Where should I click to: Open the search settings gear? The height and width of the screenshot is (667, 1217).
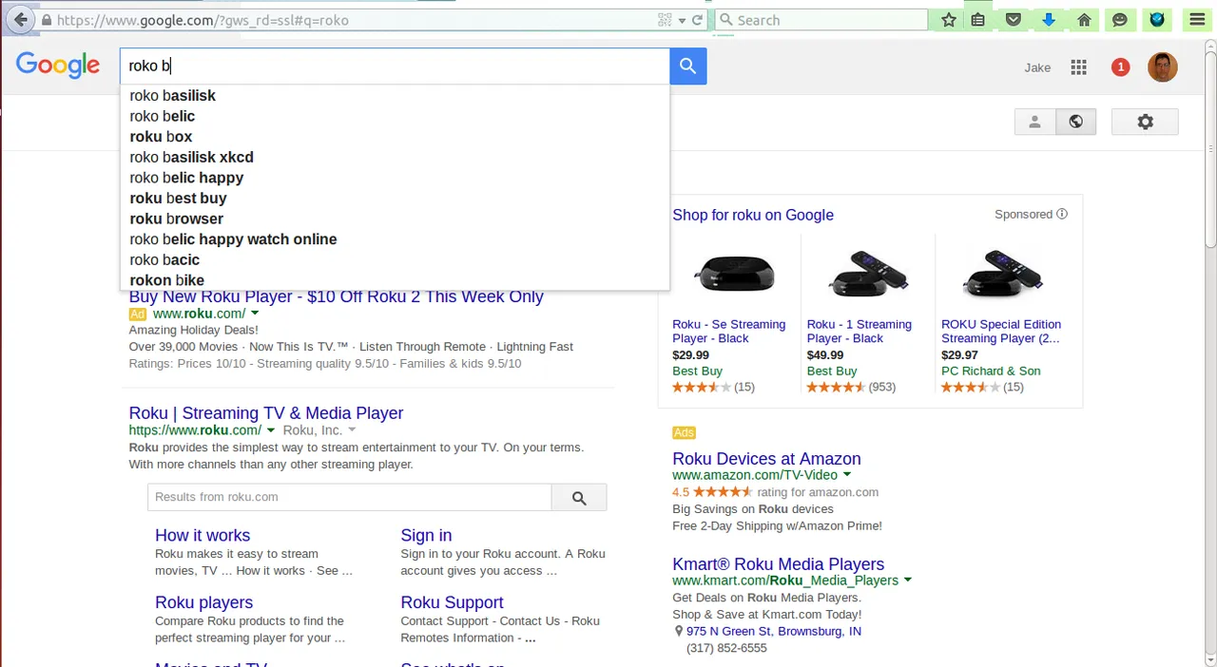(1145, 122)
